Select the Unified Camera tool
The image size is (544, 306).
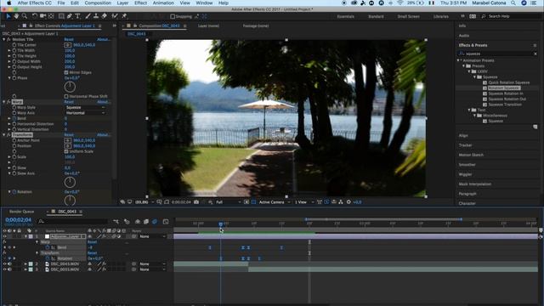point(43,16)
